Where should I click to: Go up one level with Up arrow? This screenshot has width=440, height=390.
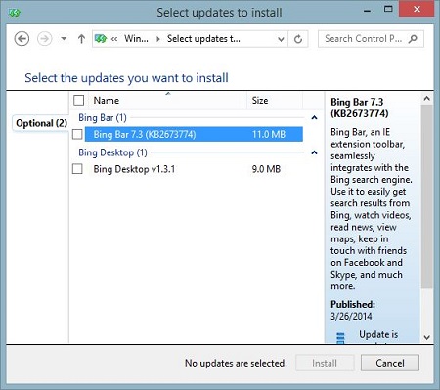[x=81, y=39]
